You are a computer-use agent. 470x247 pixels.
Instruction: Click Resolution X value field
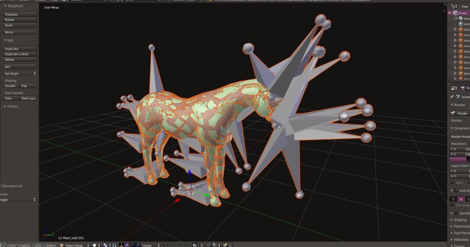460,149
